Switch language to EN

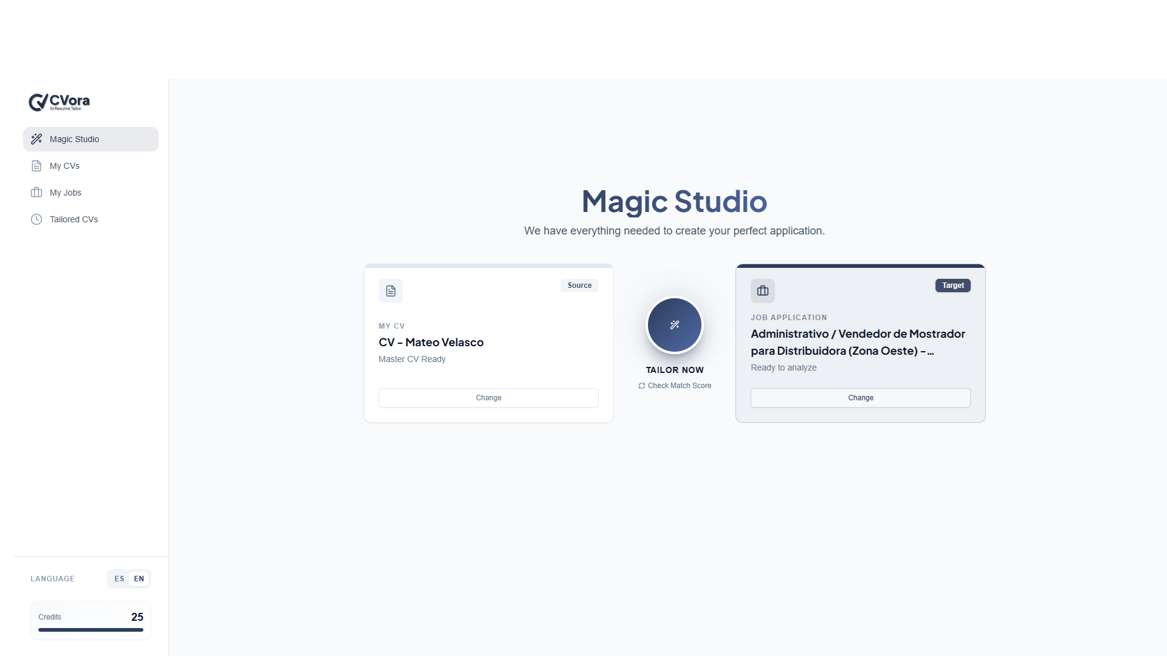(x=139, y=579)
